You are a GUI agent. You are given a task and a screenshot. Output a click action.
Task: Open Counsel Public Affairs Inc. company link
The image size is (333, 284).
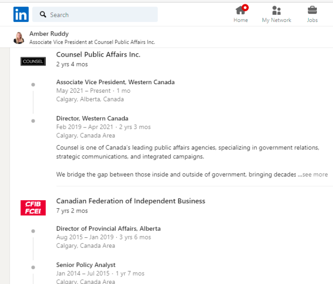98,55
